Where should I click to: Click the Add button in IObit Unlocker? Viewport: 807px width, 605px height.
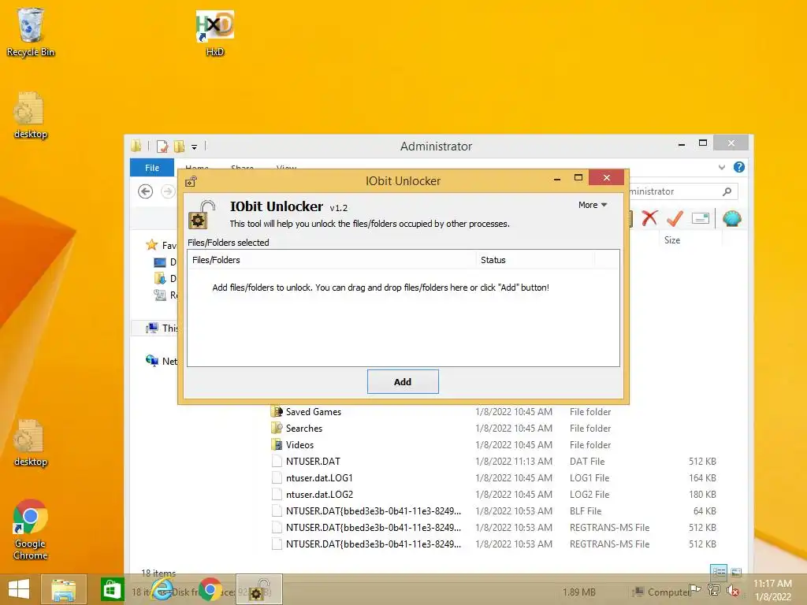point(403,382)
